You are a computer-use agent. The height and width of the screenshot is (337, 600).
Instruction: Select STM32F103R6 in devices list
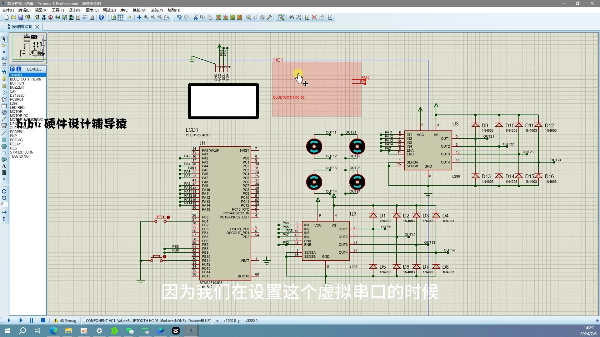point(21,152)
